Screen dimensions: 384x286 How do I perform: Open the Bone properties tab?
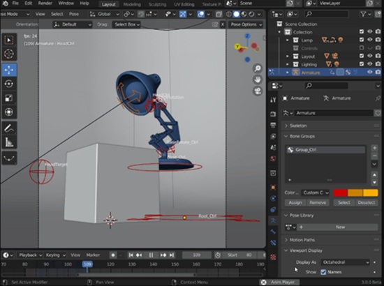point(273,232)
